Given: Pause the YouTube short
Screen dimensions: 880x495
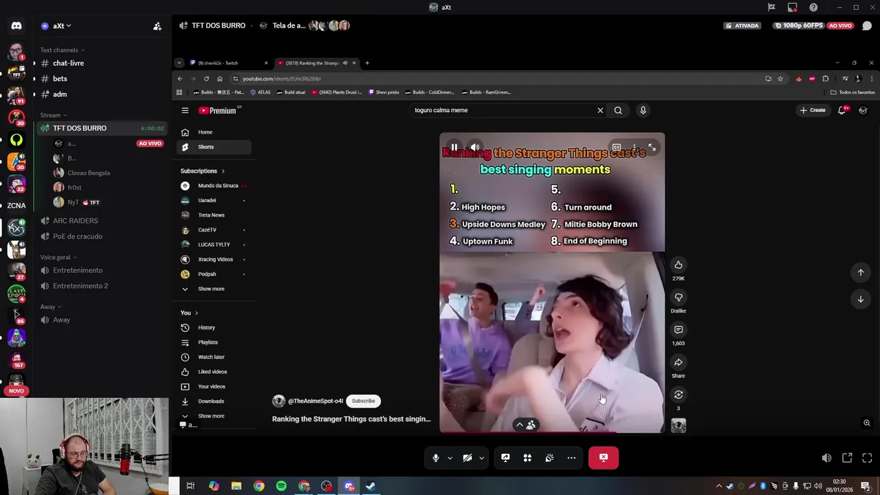Looking at the screenshot, I should tap(454, 147).
